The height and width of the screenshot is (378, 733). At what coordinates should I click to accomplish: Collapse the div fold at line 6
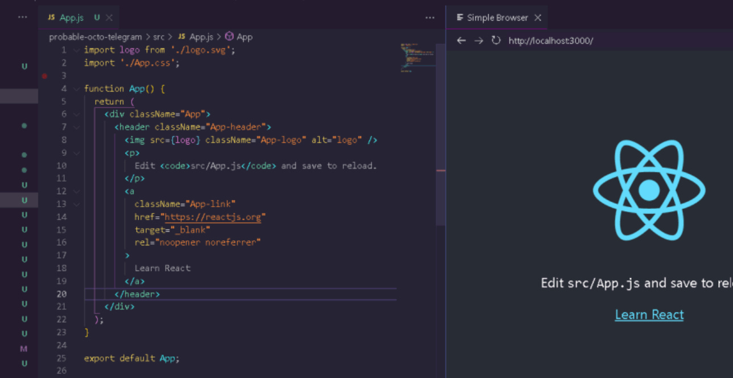[77, 114]
